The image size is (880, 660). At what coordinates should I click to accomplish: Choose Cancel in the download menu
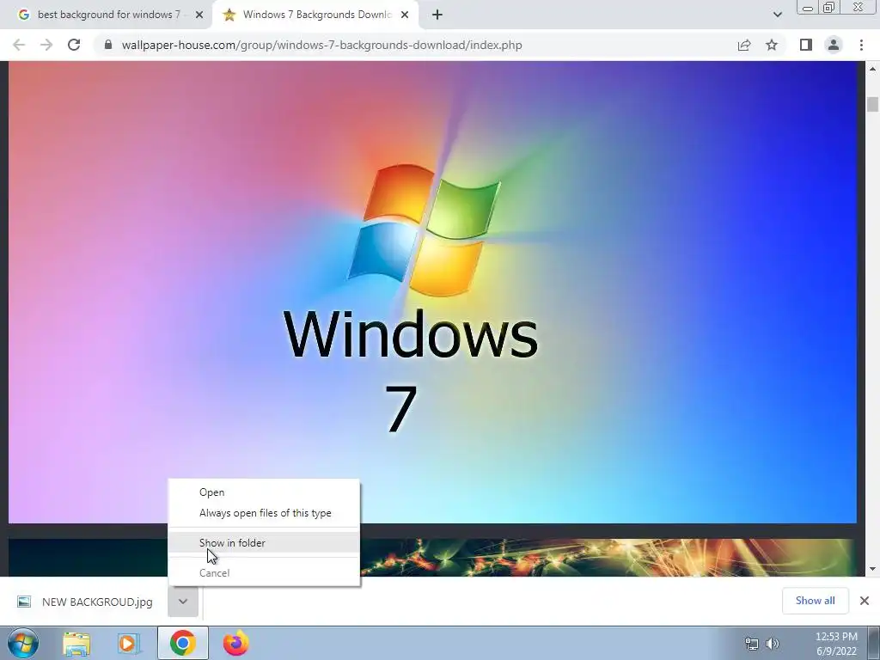coord(264,573)
